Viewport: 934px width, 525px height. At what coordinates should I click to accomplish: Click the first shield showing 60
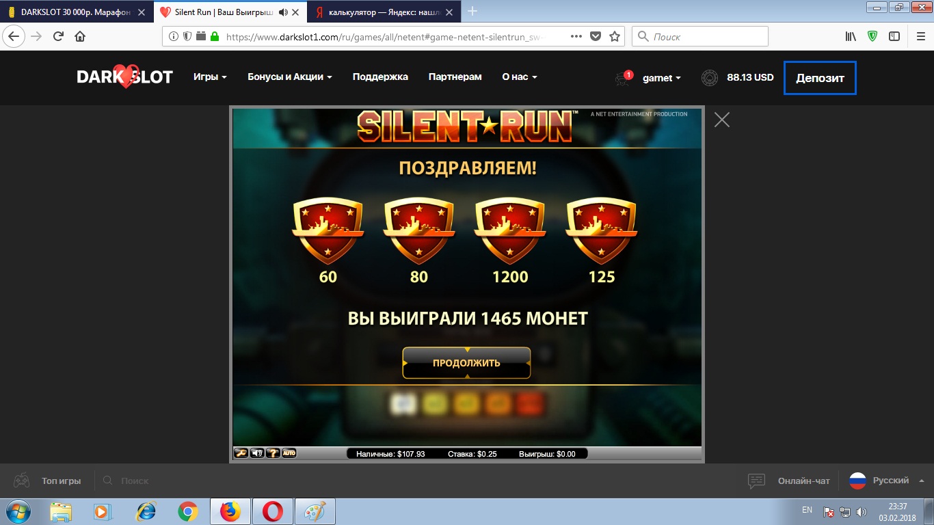click(328, 232)
